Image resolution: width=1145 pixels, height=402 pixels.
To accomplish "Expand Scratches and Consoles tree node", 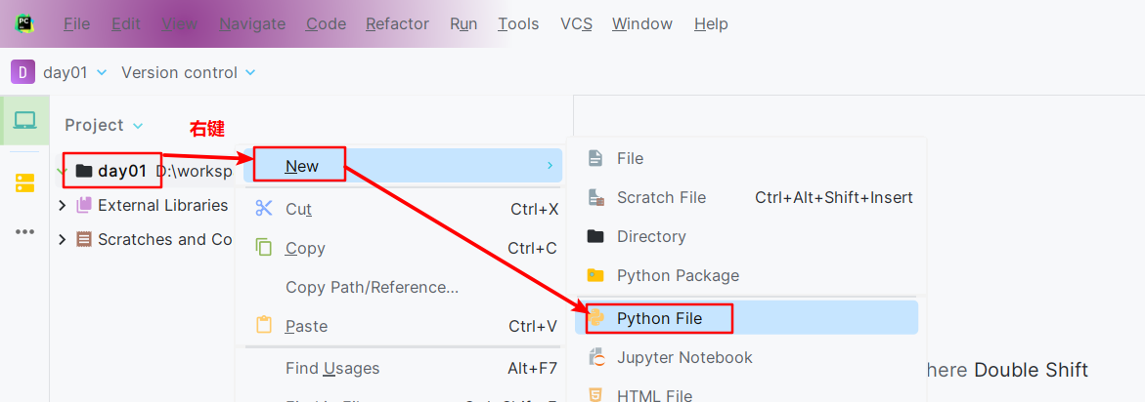I will (62, 239).
